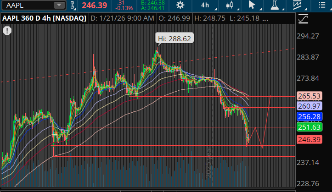Click the -0.13% percent change readout
The image size is (332, 192).
(124, 8)
